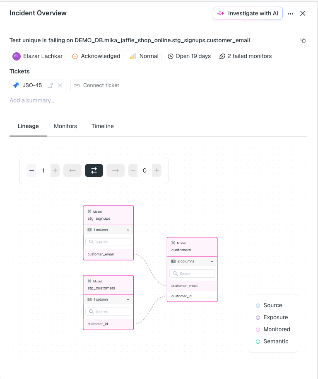The width and height of the screenshot is (318, 379).
Task: Select customer_id column in customers node
Action: pyautogui.click(x=192, y=296)
